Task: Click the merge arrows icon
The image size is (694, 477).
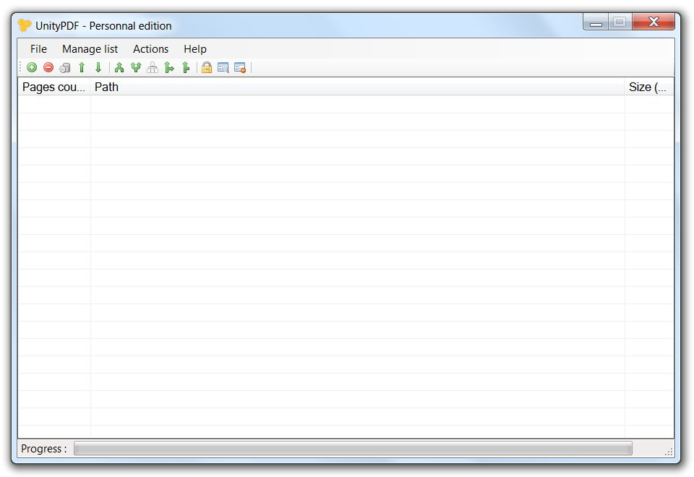Action: click(x=119, y=67)
